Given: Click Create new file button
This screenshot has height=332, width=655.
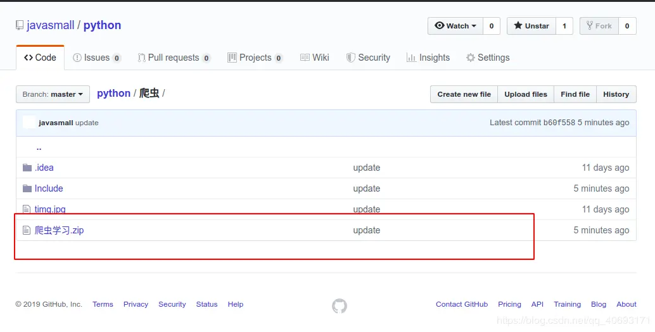Looking at the screenshot, I should [464, 94].
